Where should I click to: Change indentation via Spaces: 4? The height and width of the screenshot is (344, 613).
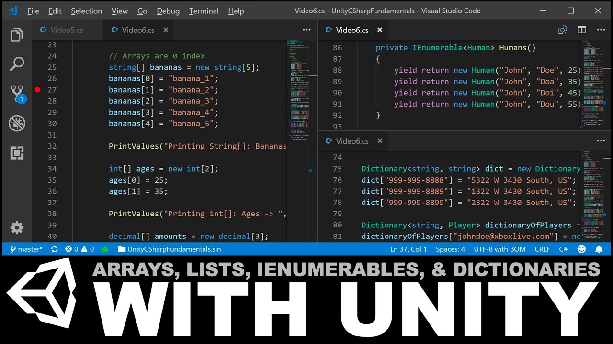coord(450,249)
